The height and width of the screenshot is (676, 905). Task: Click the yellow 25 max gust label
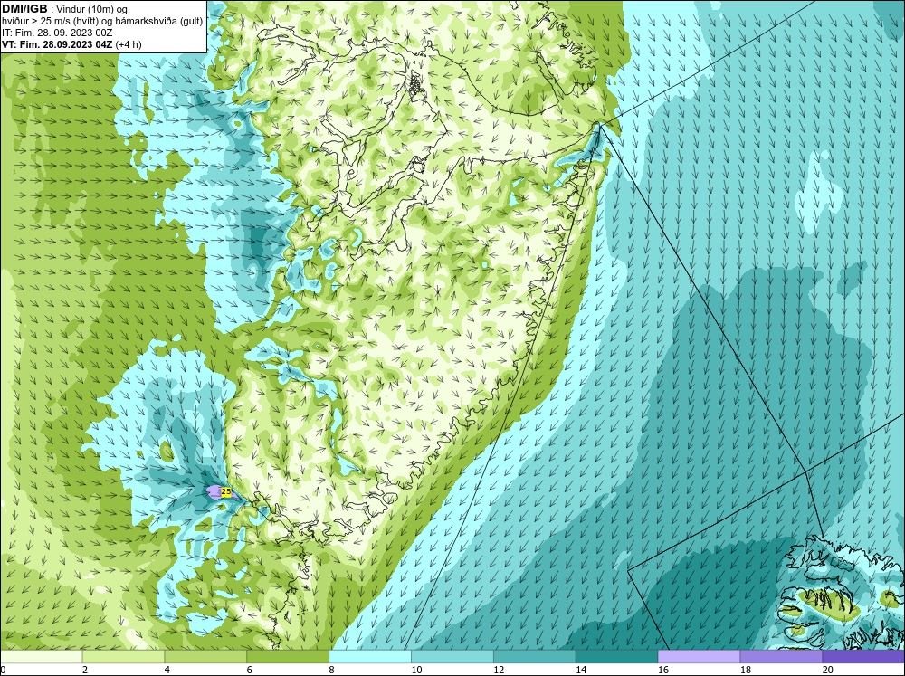pyautogui.click(x=226, y=492)
